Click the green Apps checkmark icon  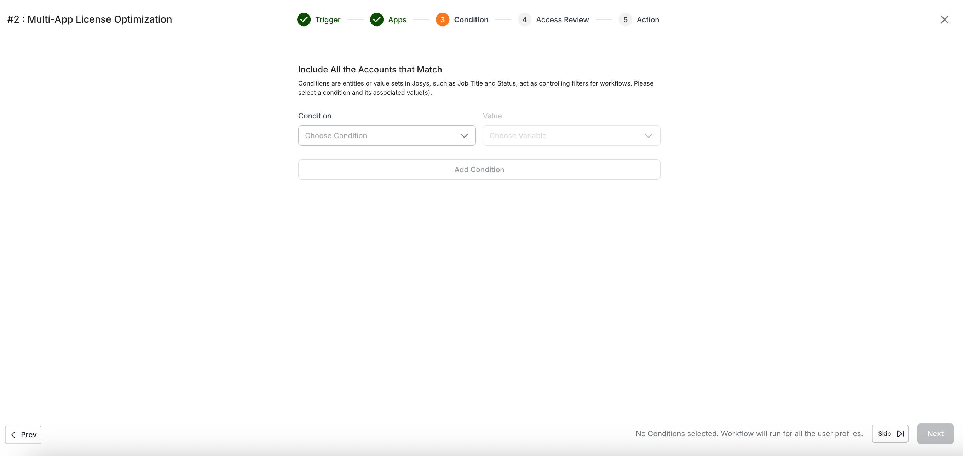pos(376,20)
